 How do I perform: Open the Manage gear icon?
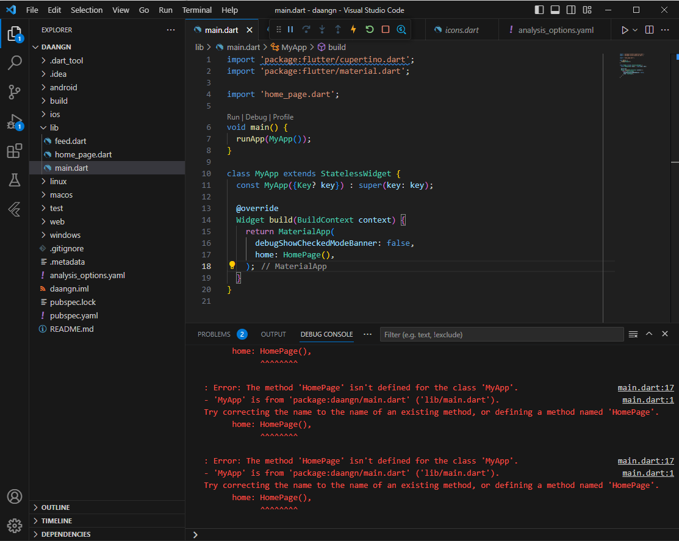[x=14, y=525]
